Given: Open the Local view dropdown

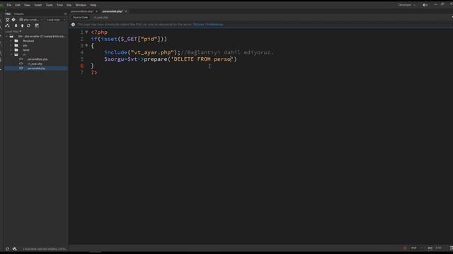Looking at the screenshot, I should click(x=56, y=20).
